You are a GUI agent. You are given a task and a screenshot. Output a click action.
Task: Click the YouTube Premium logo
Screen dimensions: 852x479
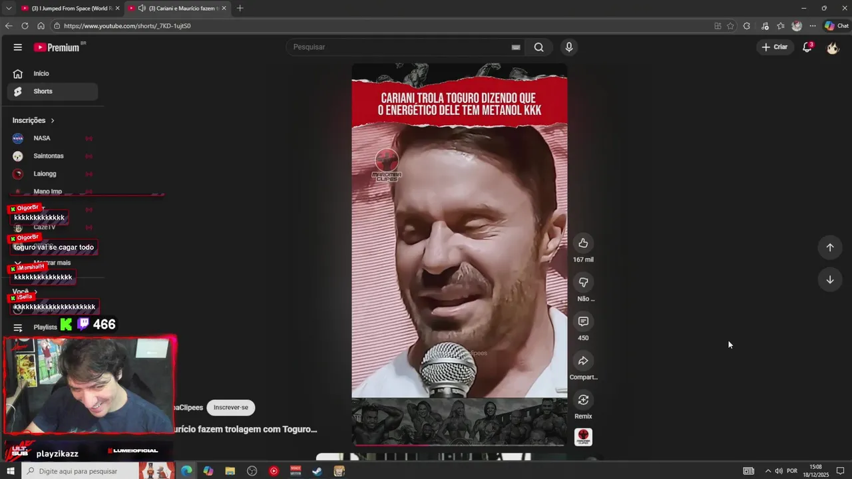pos(57,47)
